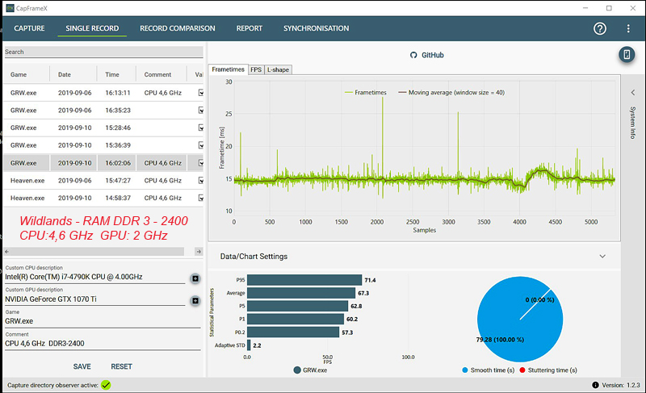The width and height of the screenshot is (646, 393).
Task: Click the SAVE button
Action: (x=82, y=366)
